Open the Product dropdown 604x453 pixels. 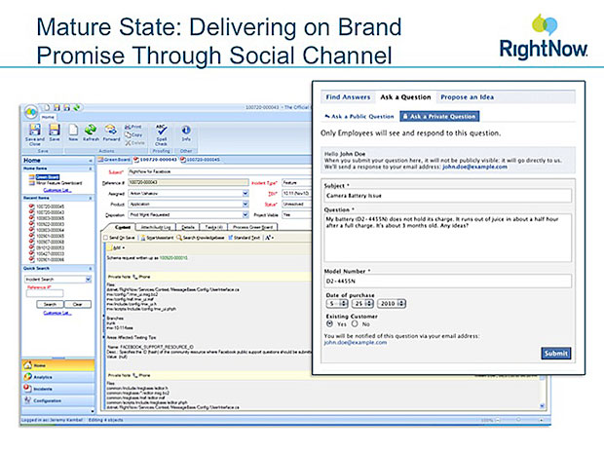pos(245,205)
